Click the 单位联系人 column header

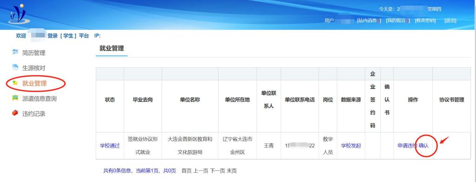pos(269,99)
